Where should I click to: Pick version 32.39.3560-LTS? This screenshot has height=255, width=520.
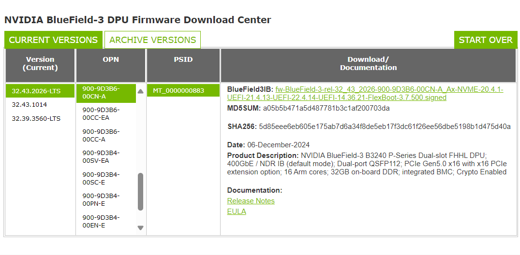36,119
